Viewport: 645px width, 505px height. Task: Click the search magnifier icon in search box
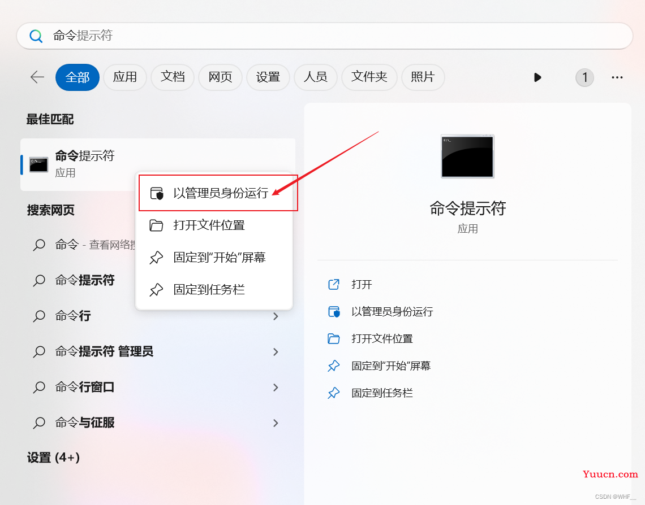pos(36,36)
